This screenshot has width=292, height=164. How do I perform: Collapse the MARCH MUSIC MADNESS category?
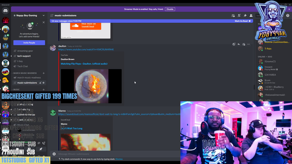[x=25, y=73]
